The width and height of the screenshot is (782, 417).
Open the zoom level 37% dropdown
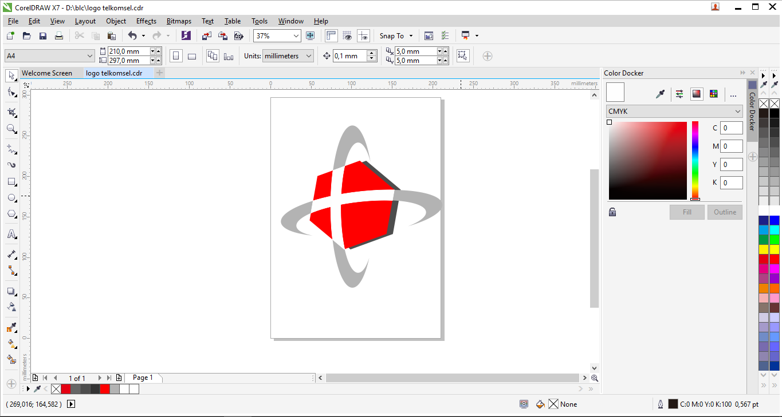[x=296, y=35]
